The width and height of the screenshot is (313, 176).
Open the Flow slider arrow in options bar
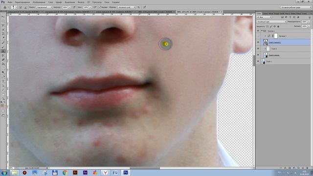(x=90, y=7)
